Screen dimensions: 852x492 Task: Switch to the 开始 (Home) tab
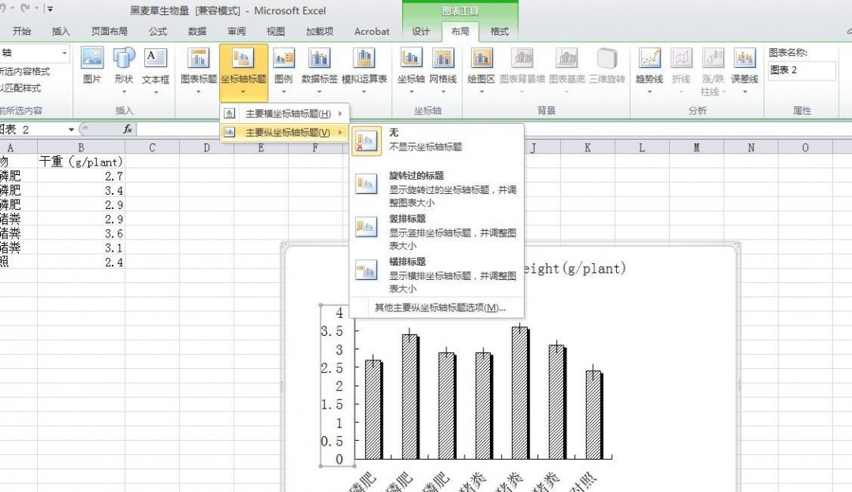[x=22, y=32]
